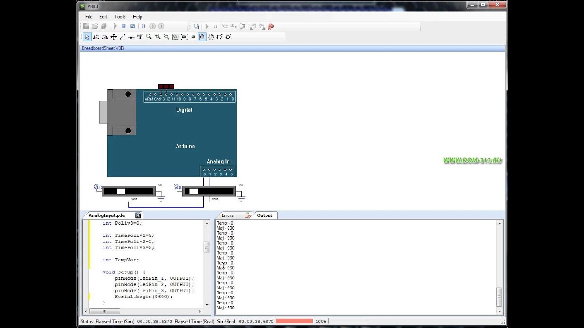The width and height of the screenshot is (584, 328).
Task: Stop the simulation with the square Stop icon
Action: [x=124, y=26]
